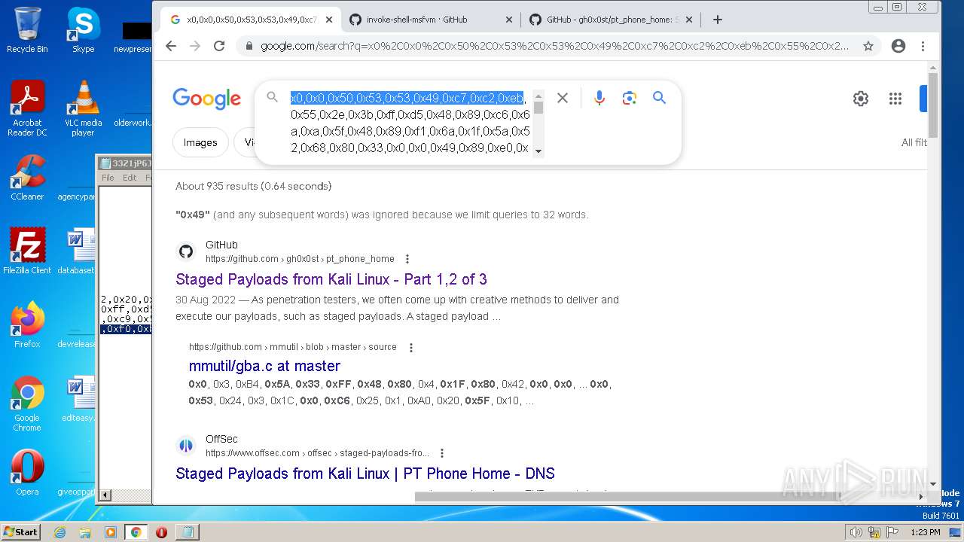The height and width of the screenshot is (542, 964).
Task: Open the Notepad taskbar button
Action: (187, 532)
